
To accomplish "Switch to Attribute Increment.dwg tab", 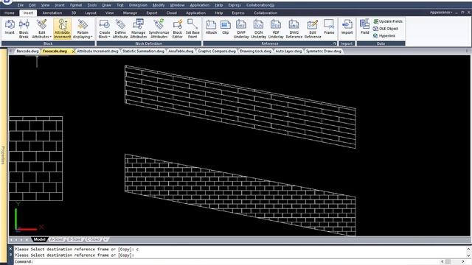I will [x=97, y=51].
